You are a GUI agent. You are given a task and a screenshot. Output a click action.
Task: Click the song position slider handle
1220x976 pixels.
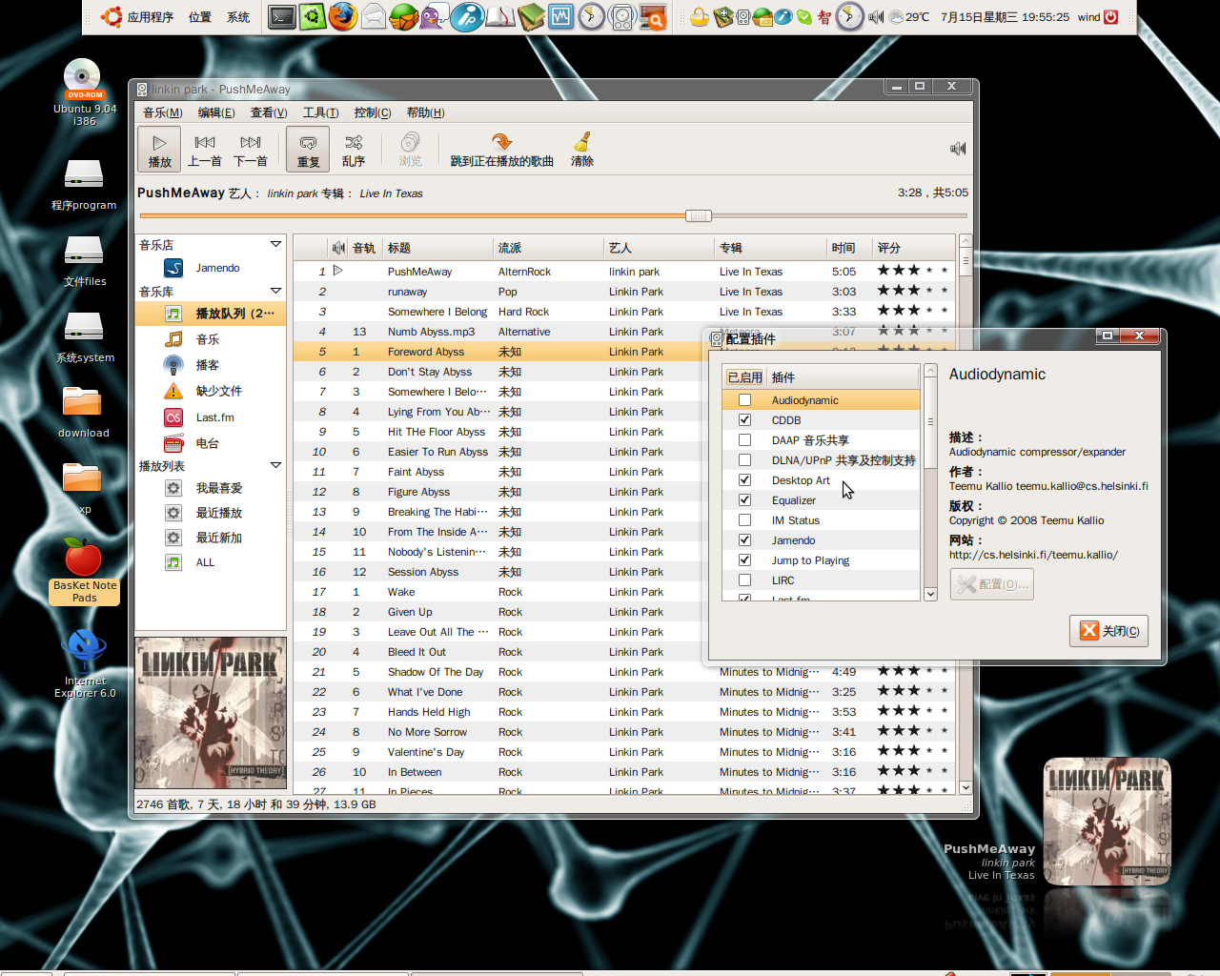698,215
